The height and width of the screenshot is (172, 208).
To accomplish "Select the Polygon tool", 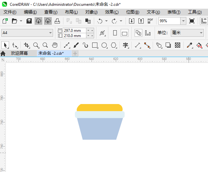I will coord(114,45).
